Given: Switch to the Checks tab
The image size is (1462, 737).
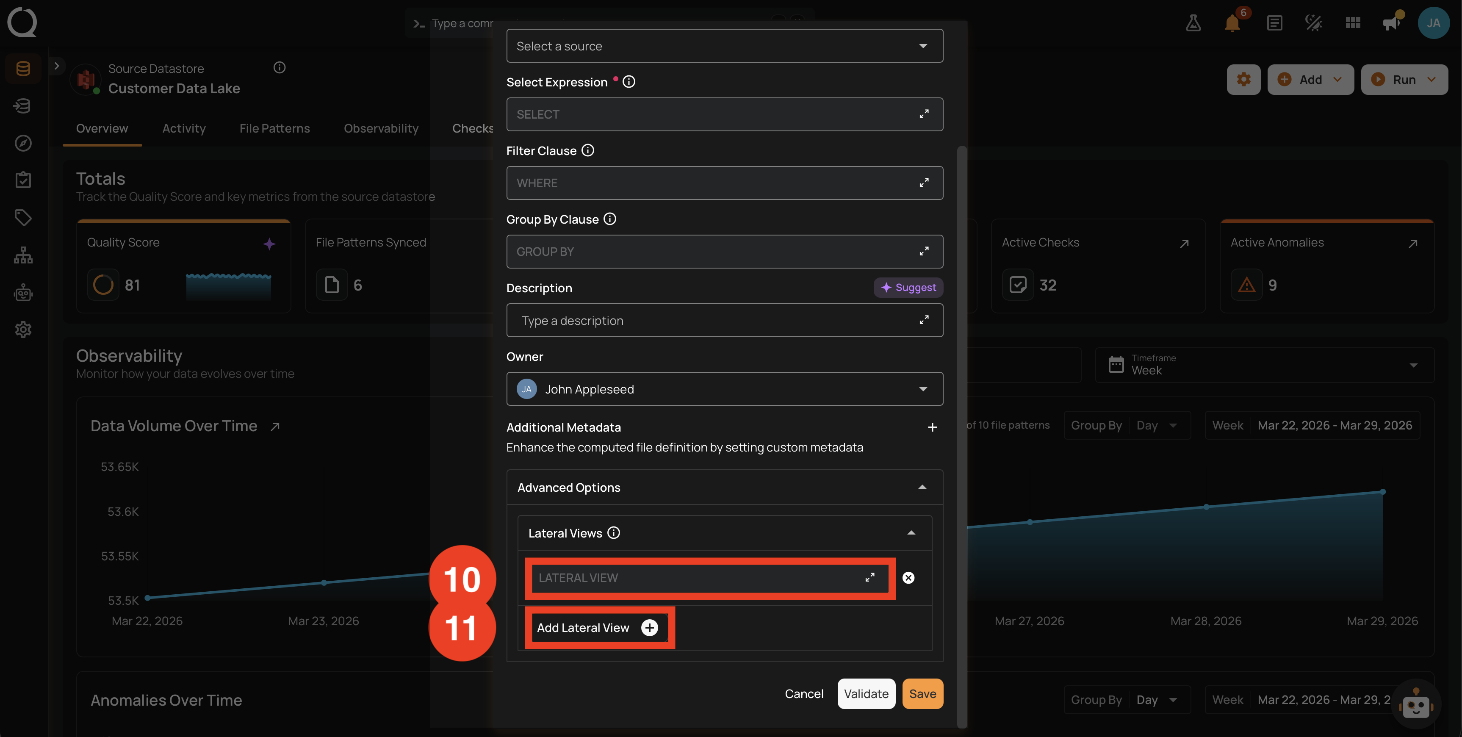Looking at the screenshot, I should pyautogui.click(x=472, y=128).
